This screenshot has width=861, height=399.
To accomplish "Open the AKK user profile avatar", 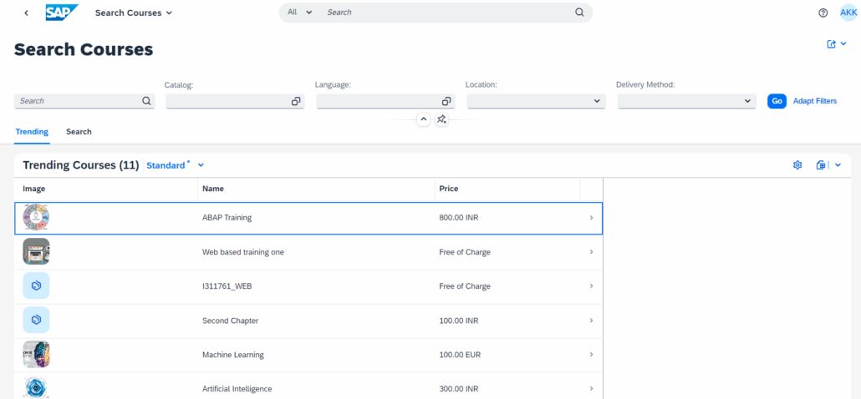I will click(848, 13).
